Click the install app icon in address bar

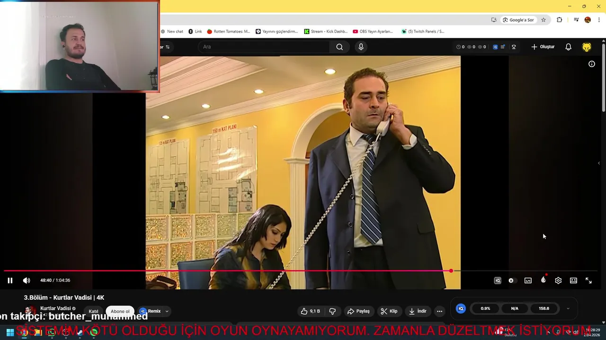[494, 20]
